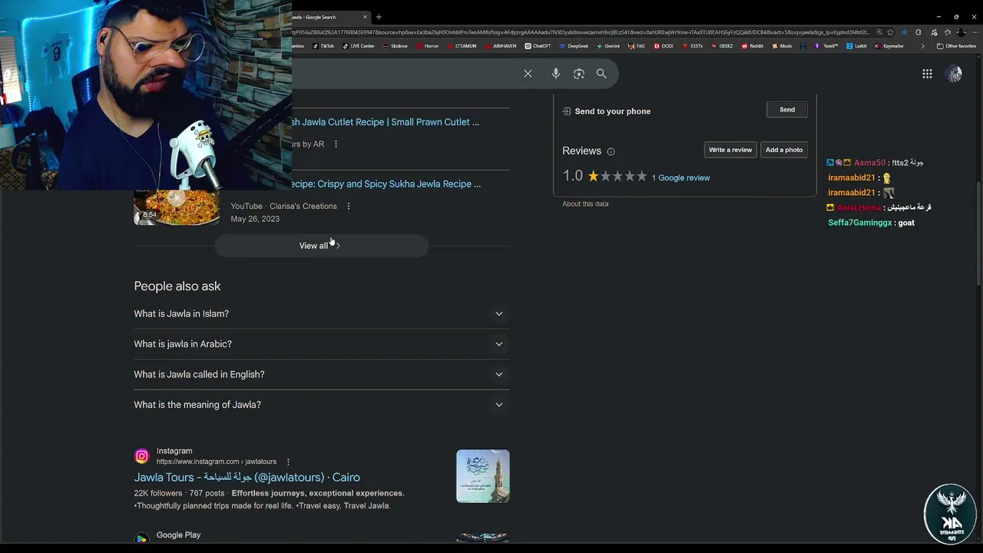Screen dimensions: 983x553
Task: Click the zoom magnifier in address bar
Action: [879, 32]
